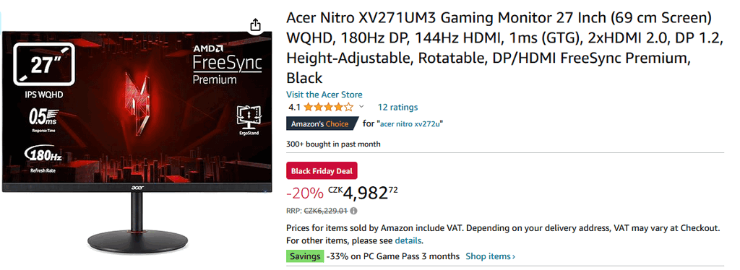The image size is (740, 270).
Task: Click the ErgoStand icon on monitor image
Action: pos(249,121)
